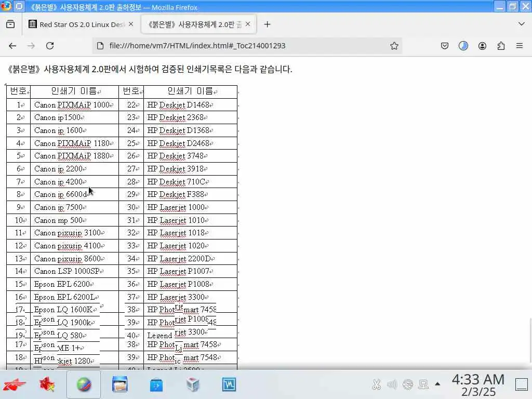Click the show desktop button at taskbar end
532x399 pixels.
click(x=522, y=384)
